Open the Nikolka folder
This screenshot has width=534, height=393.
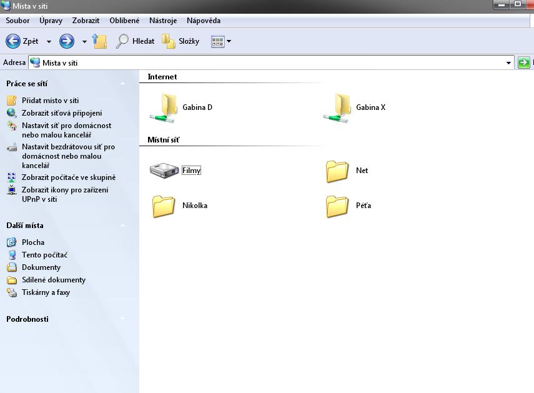click(165, 206)
